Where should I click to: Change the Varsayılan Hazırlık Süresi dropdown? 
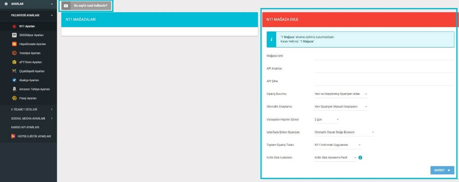(x=327, y=119)
